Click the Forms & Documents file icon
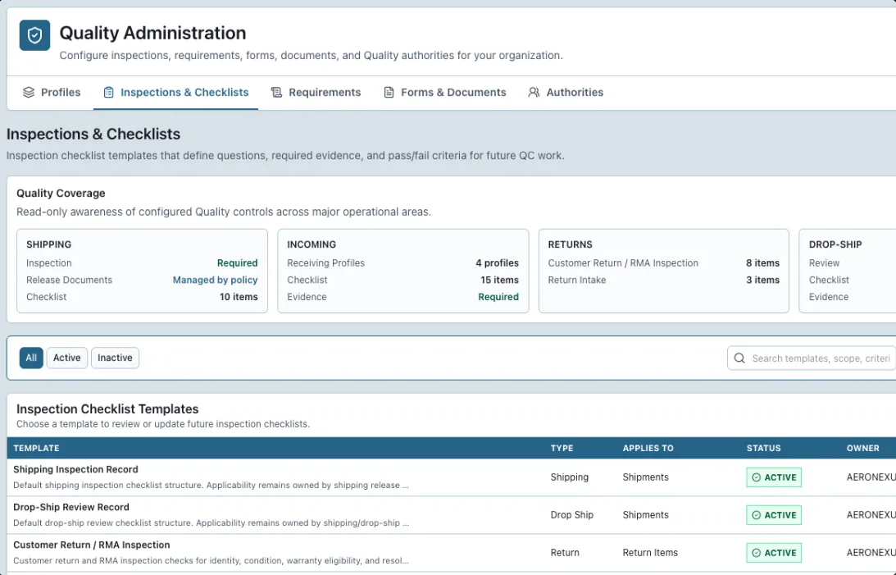The width and height of the screenshot is (896, 575). pos(389,92)
